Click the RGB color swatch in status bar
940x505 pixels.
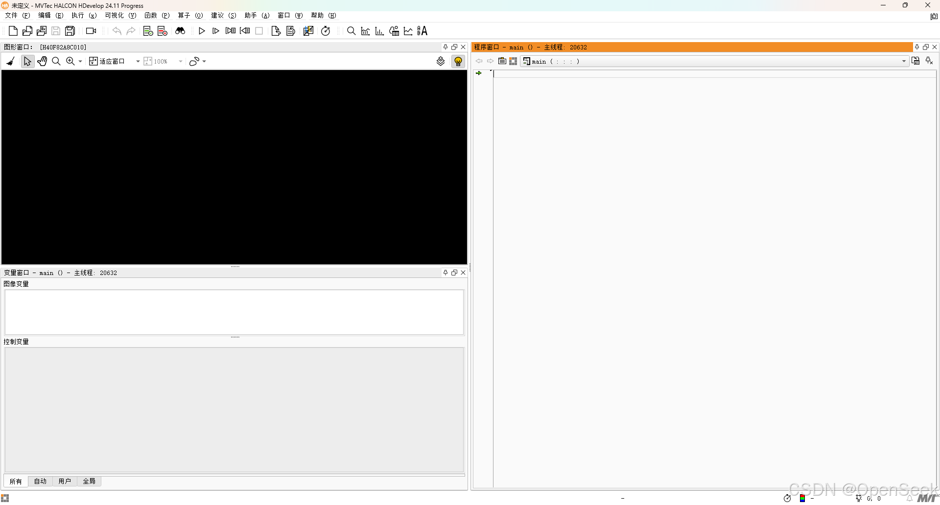click(802, 499)
